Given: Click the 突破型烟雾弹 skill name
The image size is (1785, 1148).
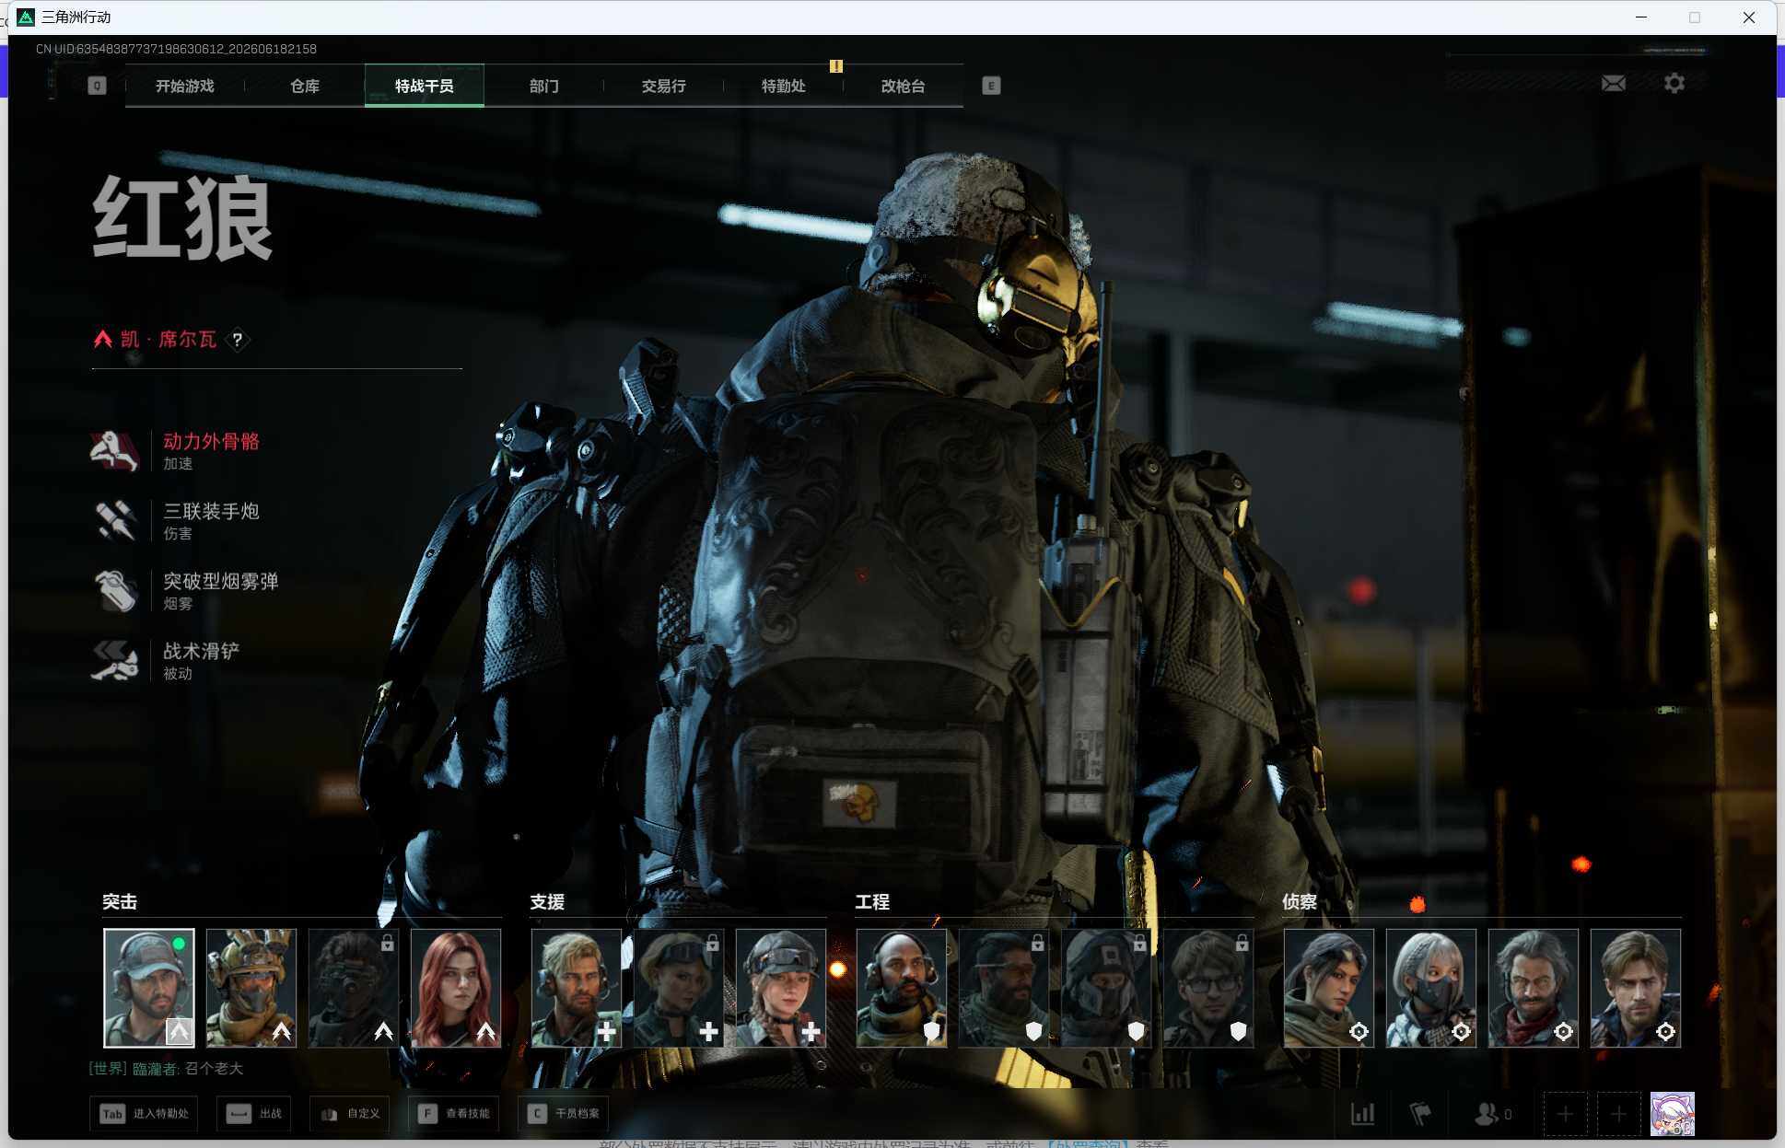Looking at the screenshot, I should coord(221,581).
